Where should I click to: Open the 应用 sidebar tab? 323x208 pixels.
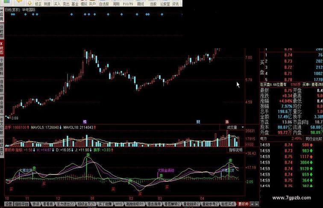pos(2,17)
